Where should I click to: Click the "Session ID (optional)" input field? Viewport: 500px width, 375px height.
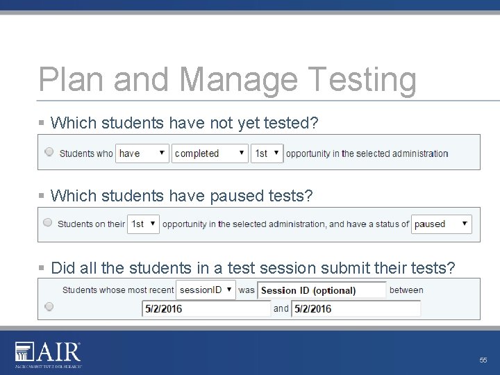322,290
